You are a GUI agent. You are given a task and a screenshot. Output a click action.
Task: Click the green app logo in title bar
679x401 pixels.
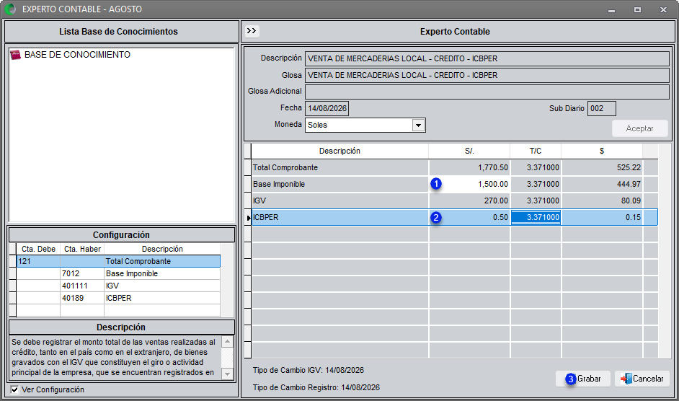click(x=10, y=9)
